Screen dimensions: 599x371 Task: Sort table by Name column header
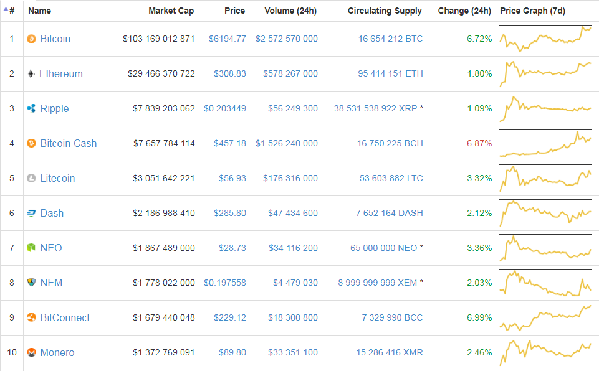[39, 11]
